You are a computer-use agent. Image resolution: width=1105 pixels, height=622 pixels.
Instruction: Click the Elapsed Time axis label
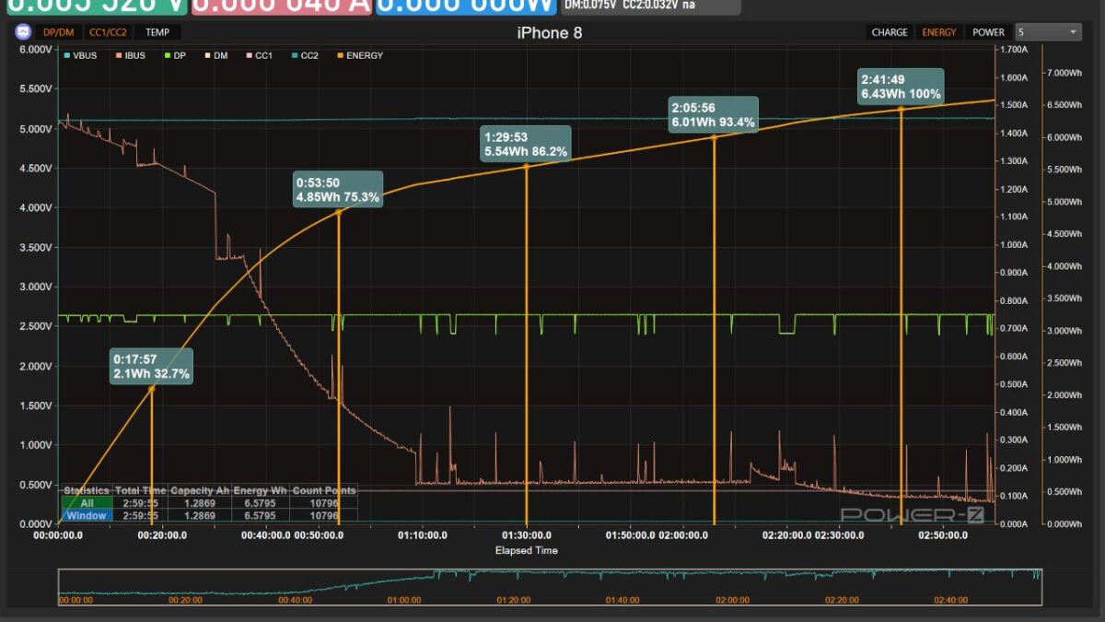coord(526,550)
